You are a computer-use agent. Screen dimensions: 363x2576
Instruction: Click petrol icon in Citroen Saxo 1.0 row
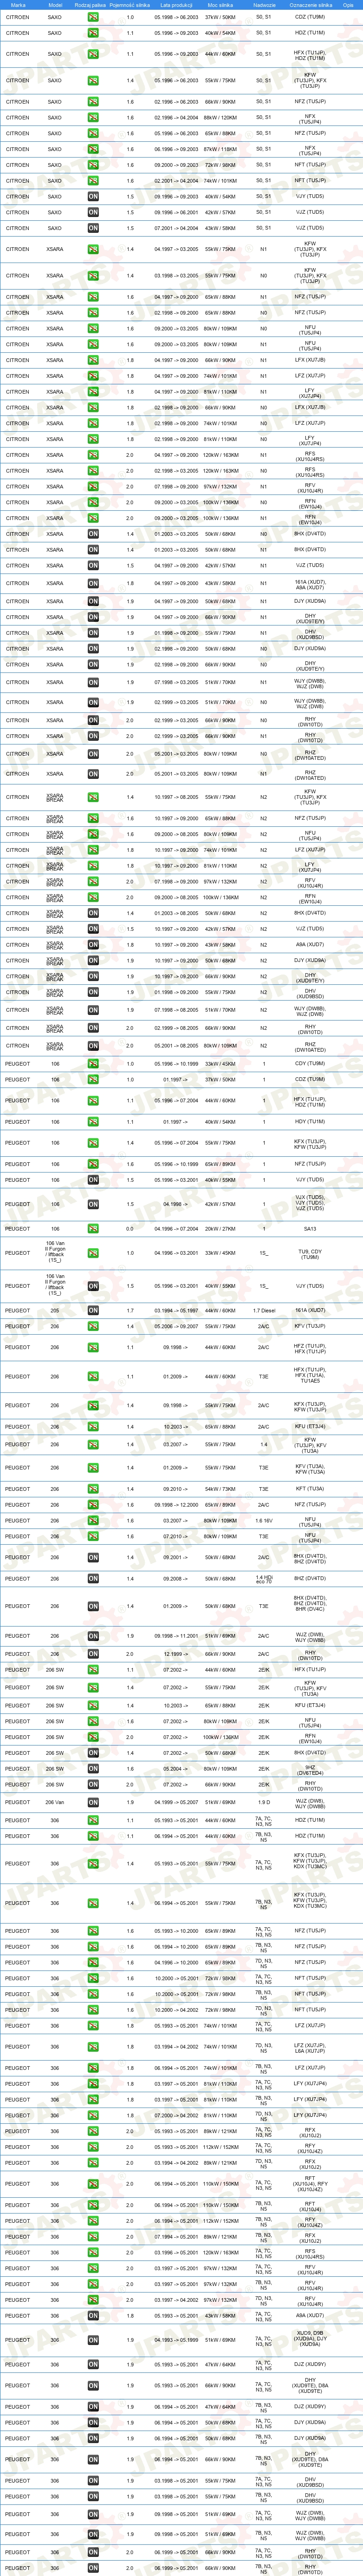[93, 17]
